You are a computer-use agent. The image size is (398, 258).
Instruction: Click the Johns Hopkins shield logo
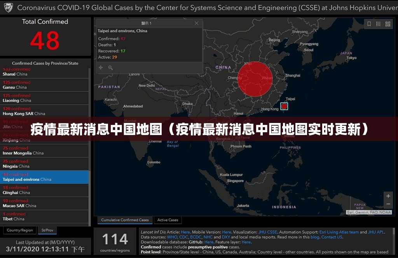tap(8, 7)
